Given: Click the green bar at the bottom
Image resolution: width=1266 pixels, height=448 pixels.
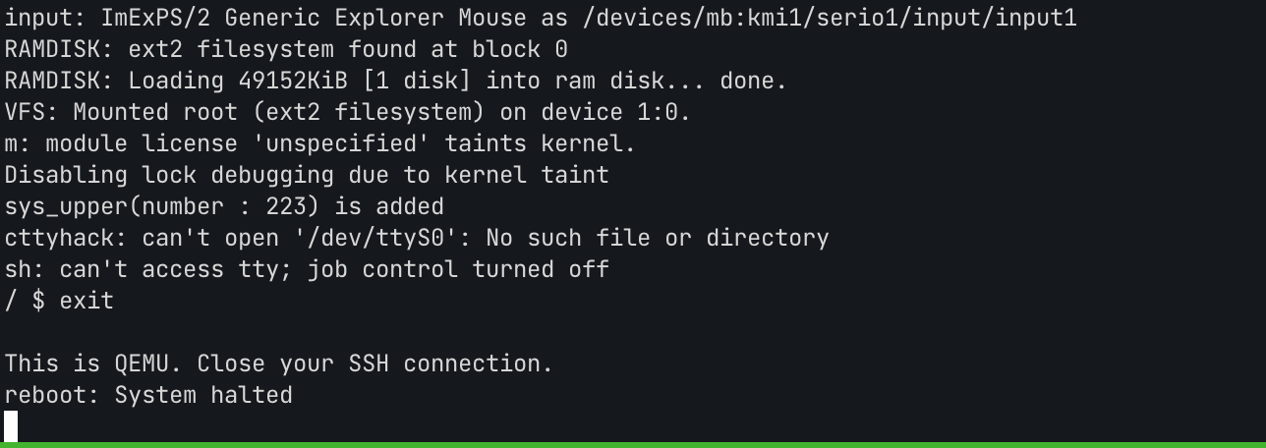Looking at the screenshot, I should pos(633,445).
